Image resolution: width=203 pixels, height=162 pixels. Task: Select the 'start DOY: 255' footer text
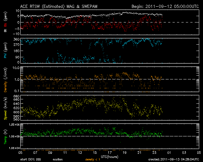pyautogui.click(x=31, y=159)
